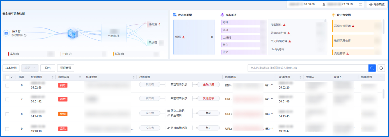
Task: Toggle the 隐藏概览 overview visibility button
Action: tap(377, 4)
